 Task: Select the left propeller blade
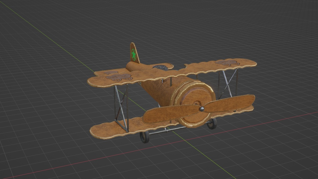[x=171, y=114]
